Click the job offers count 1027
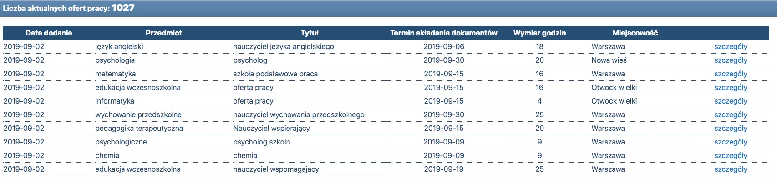This screenshot has width=777, height=184. [x=123, y=8]
